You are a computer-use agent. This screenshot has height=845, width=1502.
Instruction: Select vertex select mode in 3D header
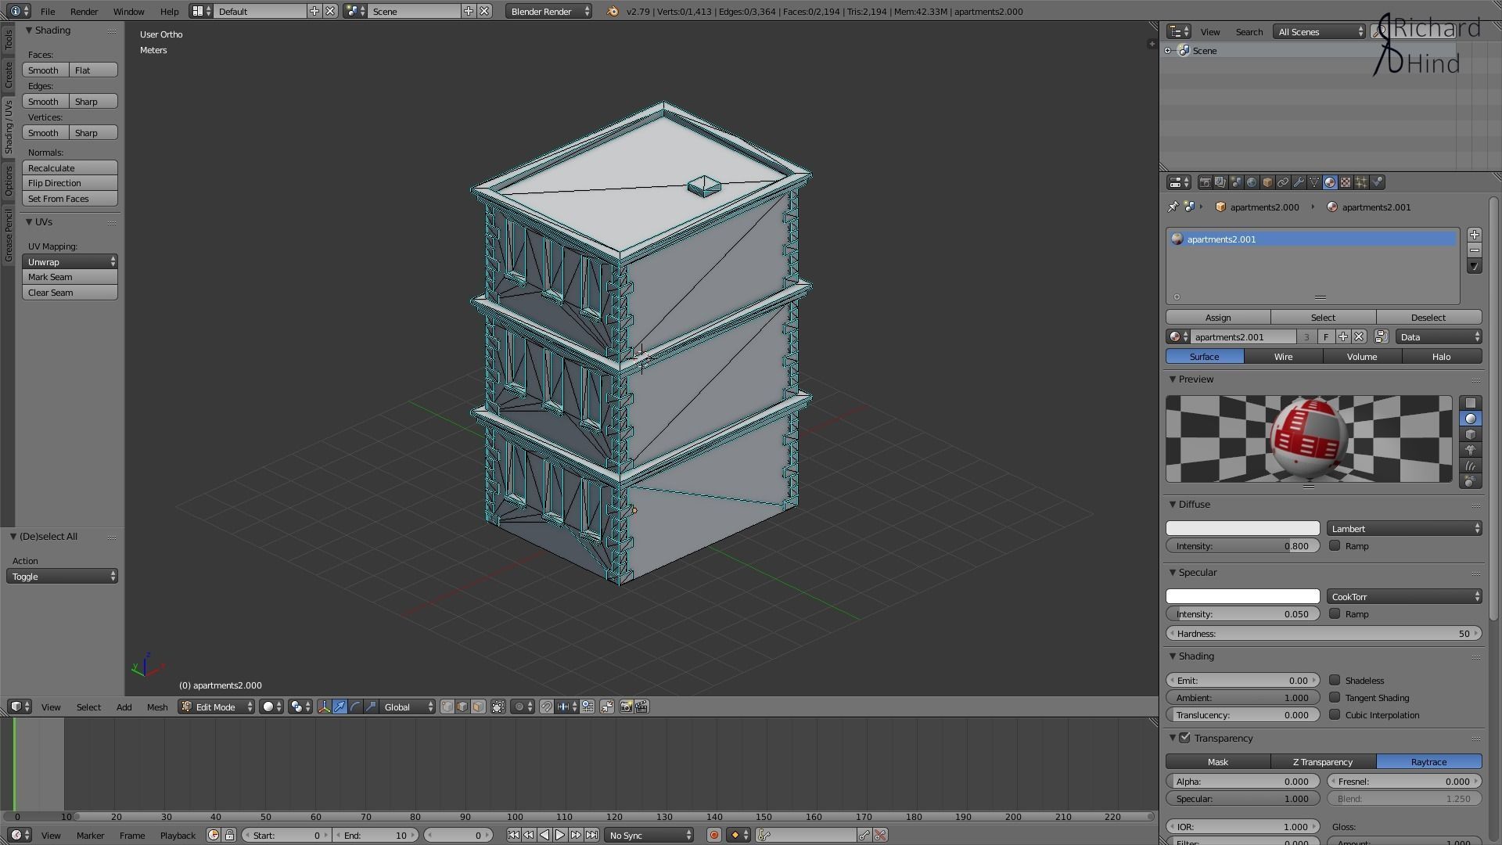click(x=447, y=707)
